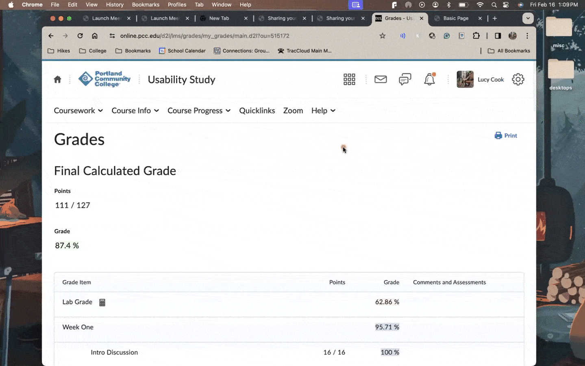Image resolution: width=585 pixels, height=366 pixels.
Task: Open the email envelope icon
Action: pos(381,79)
